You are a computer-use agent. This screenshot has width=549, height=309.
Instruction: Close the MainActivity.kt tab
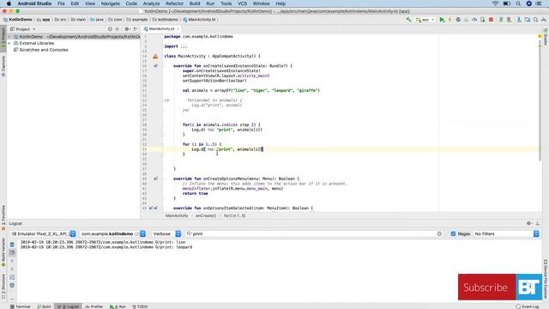178,29
